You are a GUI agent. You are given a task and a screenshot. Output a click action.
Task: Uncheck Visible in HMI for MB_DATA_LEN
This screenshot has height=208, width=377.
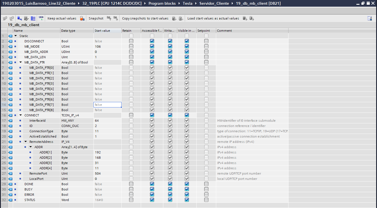click(x=187, y=57)
